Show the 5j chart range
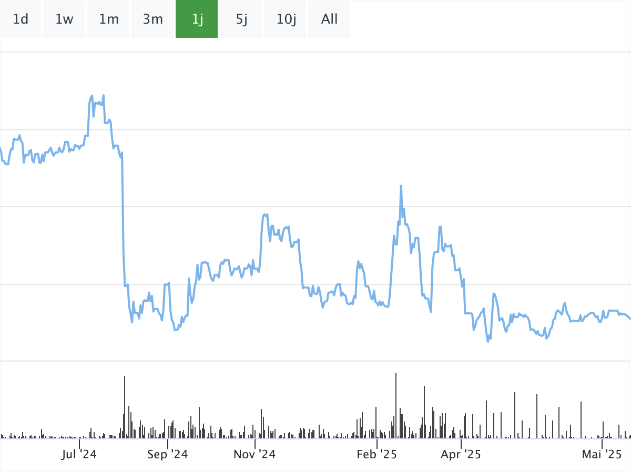The width and height of the screenshot is (631, 473). point(241,19)
